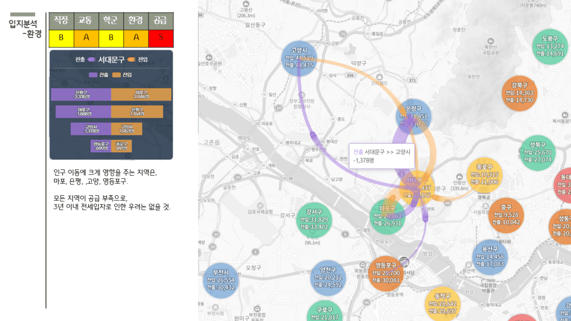The height and width of the screenshot is (321, 571).
Task: Click the sentence 모든 지역이 공급 부족으로
Action: pyautogui.click(x=91, y=198)
